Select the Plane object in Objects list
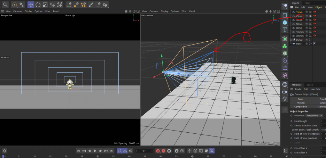The image size is (326, 158). tap(299, 44)
